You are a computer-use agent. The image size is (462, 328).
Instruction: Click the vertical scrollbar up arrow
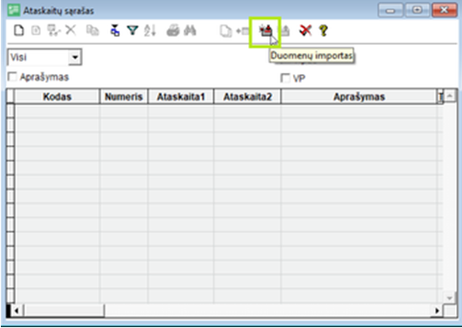(450, 96)
